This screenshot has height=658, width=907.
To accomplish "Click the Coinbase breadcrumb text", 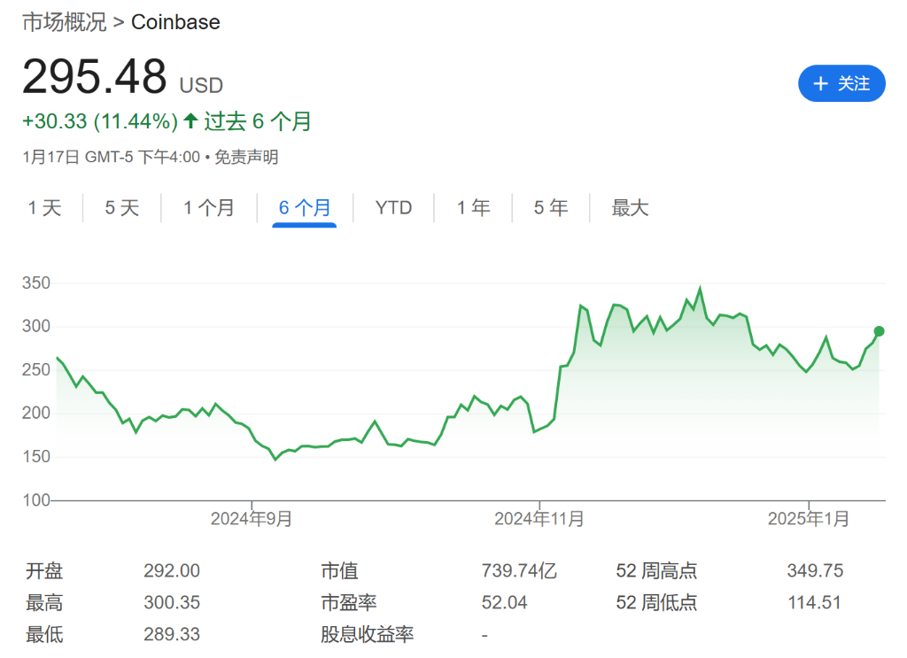I will pos(174,21).
